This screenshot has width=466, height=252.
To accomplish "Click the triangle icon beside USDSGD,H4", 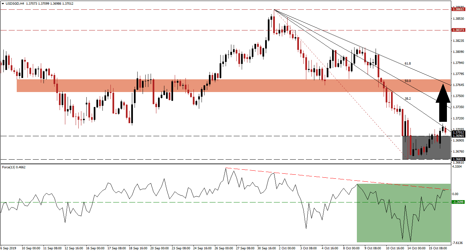I will pos(2,4).
